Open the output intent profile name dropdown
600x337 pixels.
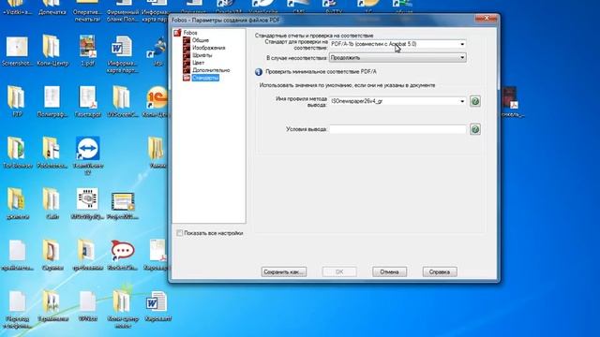(397, 101)
